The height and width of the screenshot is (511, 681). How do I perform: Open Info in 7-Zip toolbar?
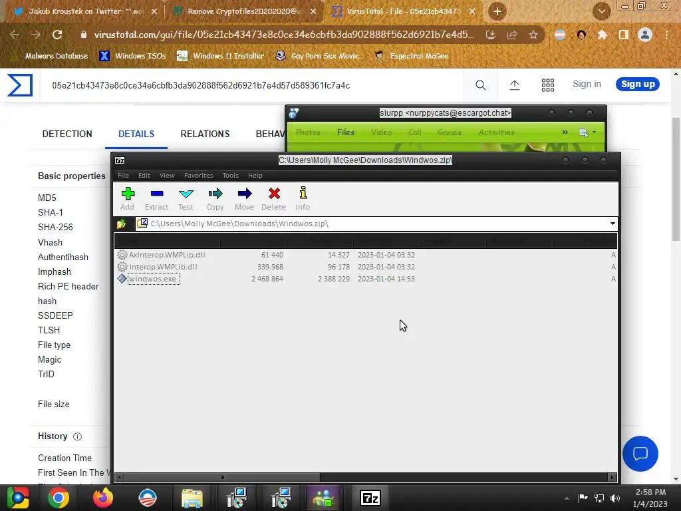303,198
